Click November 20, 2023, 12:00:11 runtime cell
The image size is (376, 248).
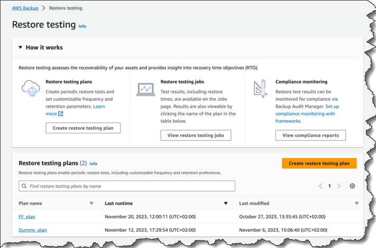pos(150,217)
